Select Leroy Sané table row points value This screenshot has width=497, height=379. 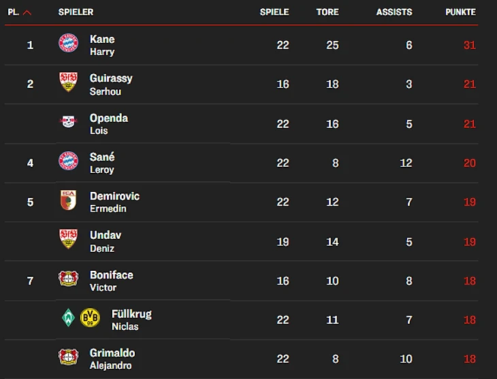tap(469, 163)
